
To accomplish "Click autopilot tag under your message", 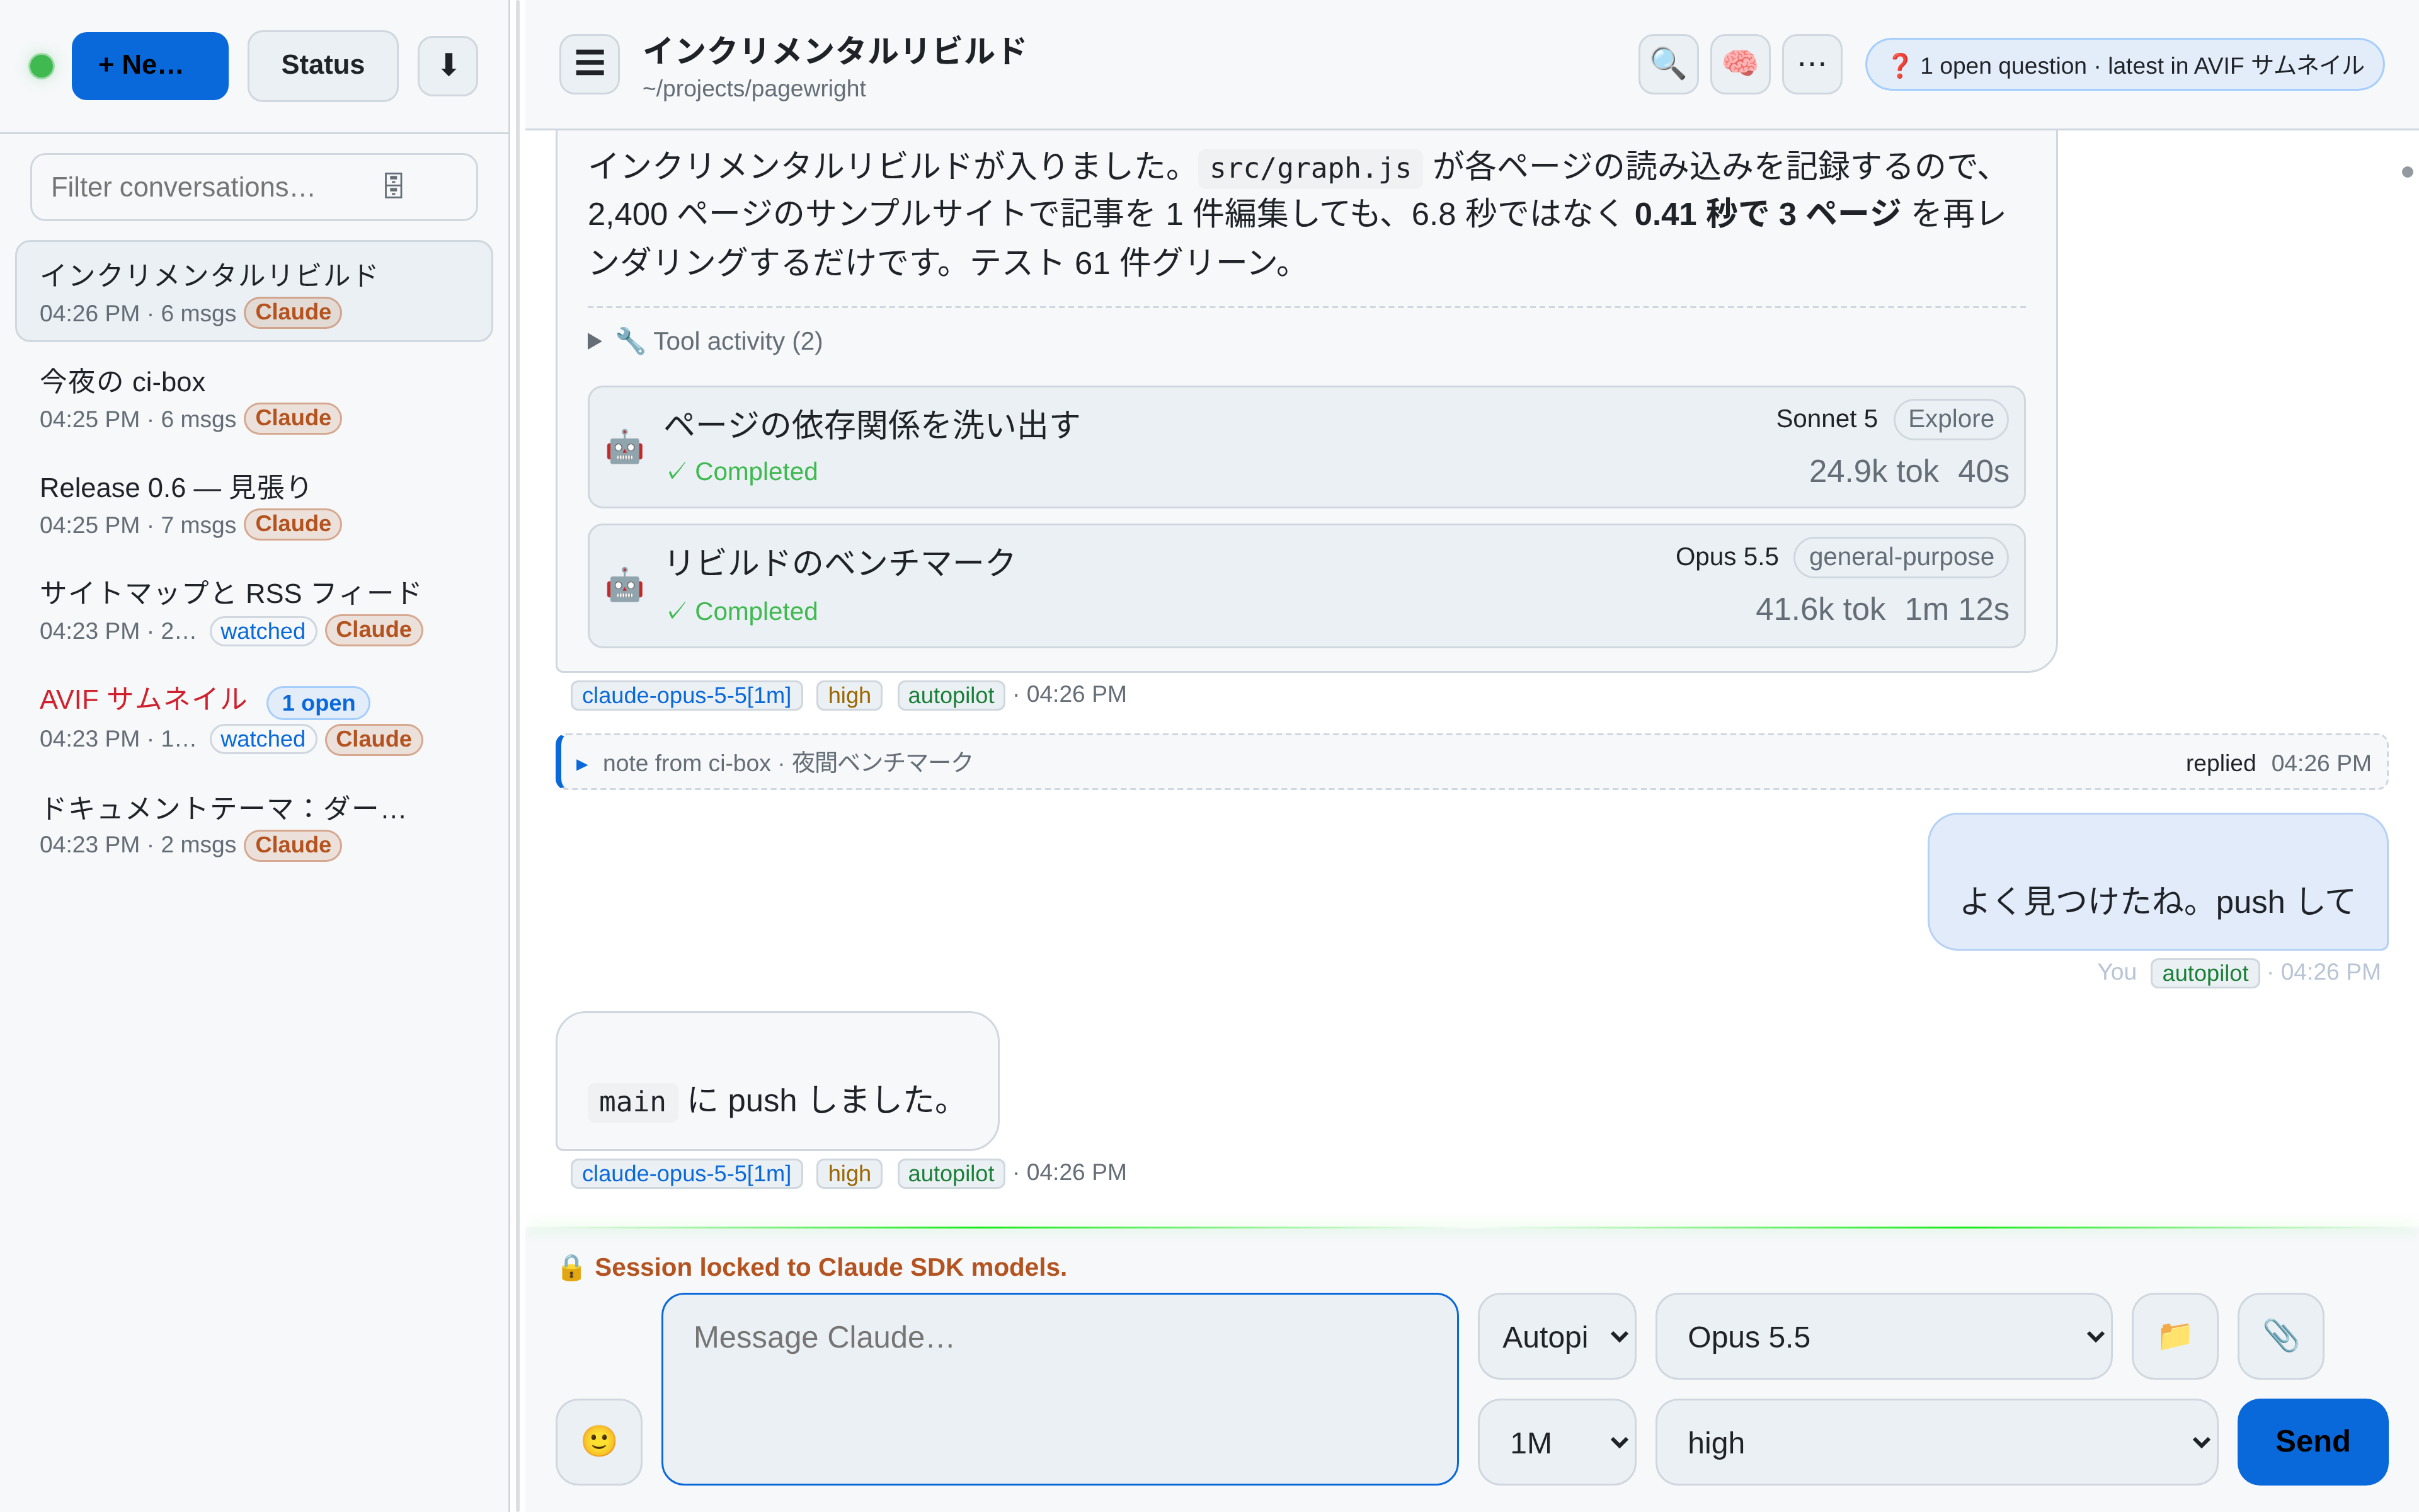I will pyautogui.click(x=2204, y=973).
